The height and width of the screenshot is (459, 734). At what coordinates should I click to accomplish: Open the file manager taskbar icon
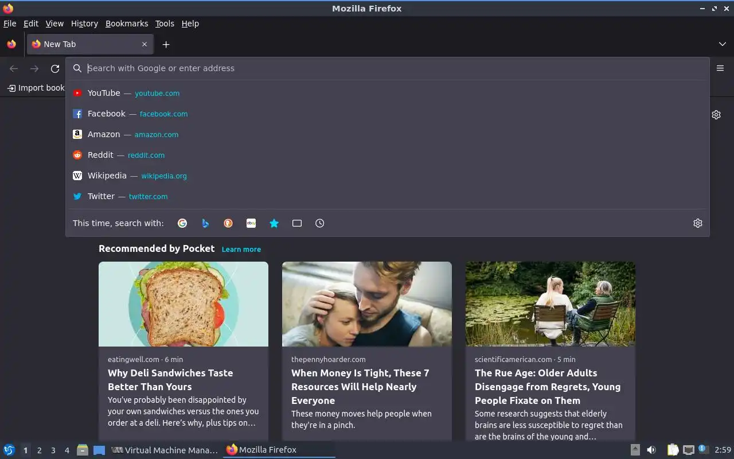pos(83,450)
